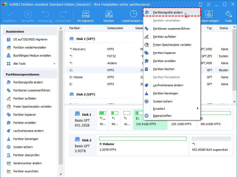The image size is (237, 178).
Task: Click the Typ column header
Action: coord(209,28)
